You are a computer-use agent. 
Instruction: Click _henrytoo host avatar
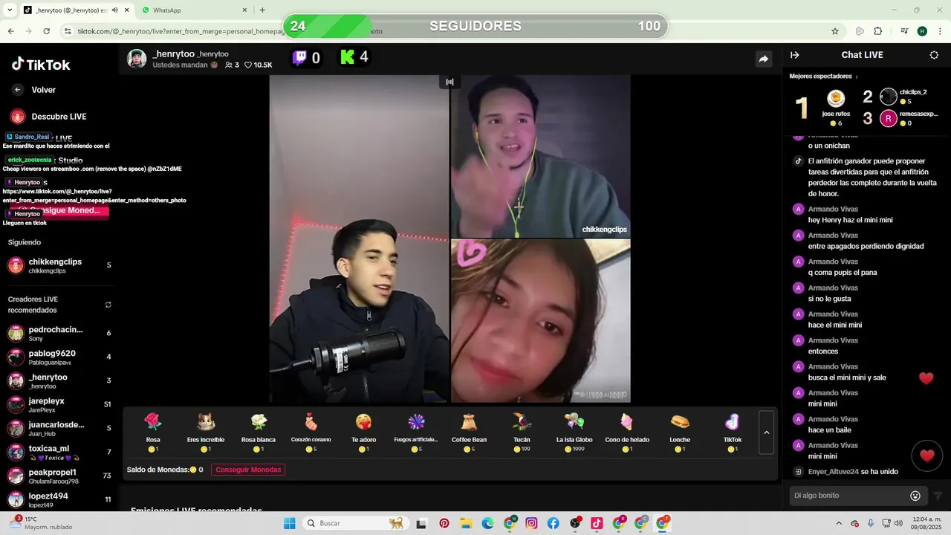(137, 59)
